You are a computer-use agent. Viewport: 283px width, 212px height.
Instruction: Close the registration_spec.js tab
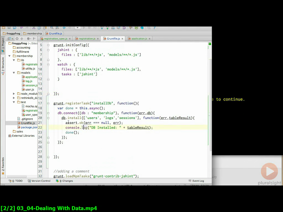[70, 39]
